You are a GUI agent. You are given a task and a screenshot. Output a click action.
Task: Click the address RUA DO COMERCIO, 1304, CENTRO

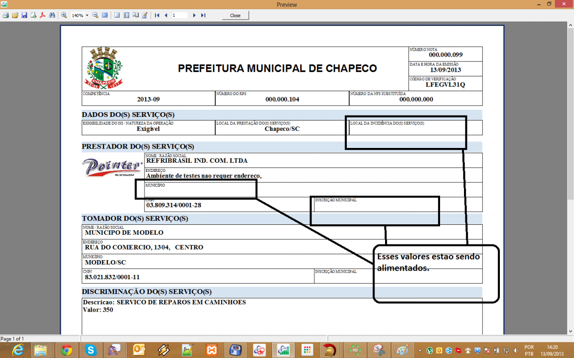pyautogui.click(x=144, y=247)
